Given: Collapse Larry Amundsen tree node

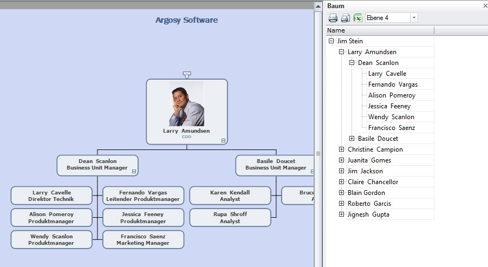Looking at the screenshot, I should pyautogui.click(x=341, y=51).
